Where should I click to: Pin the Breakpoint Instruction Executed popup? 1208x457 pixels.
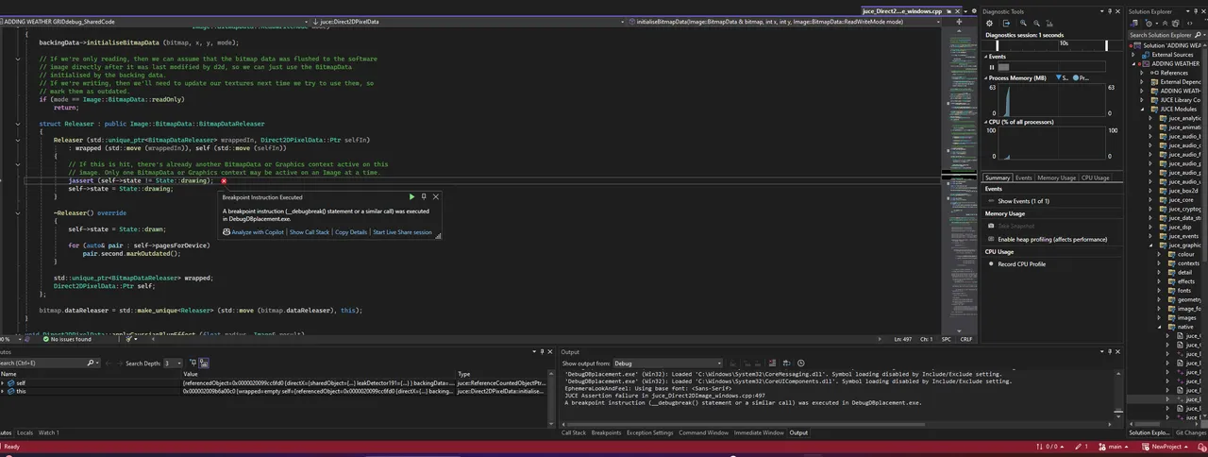point(424,197)
